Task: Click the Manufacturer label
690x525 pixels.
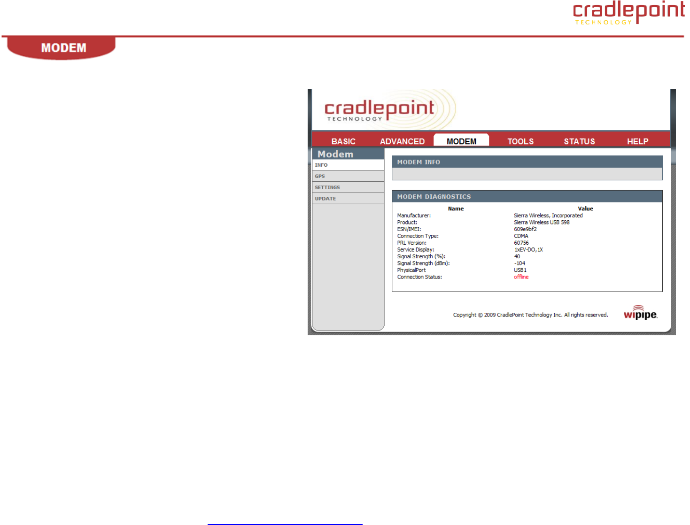Action: coord(414,216)
